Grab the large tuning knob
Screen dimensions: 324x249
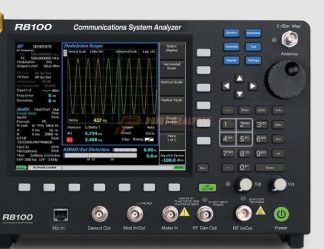pyautogui.click(x=286, y=79)
